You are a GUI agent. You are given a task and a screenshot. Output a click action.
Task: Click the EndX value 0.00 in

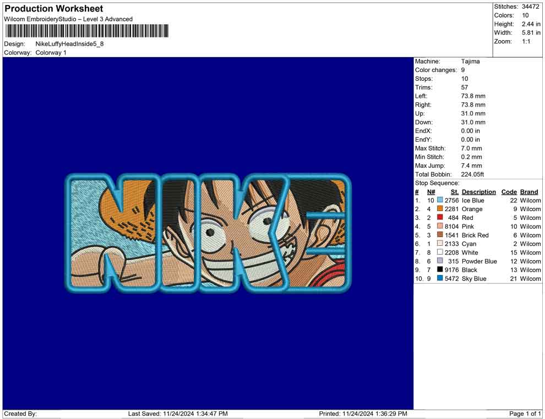pyautogui.click(x=470, y=130)
